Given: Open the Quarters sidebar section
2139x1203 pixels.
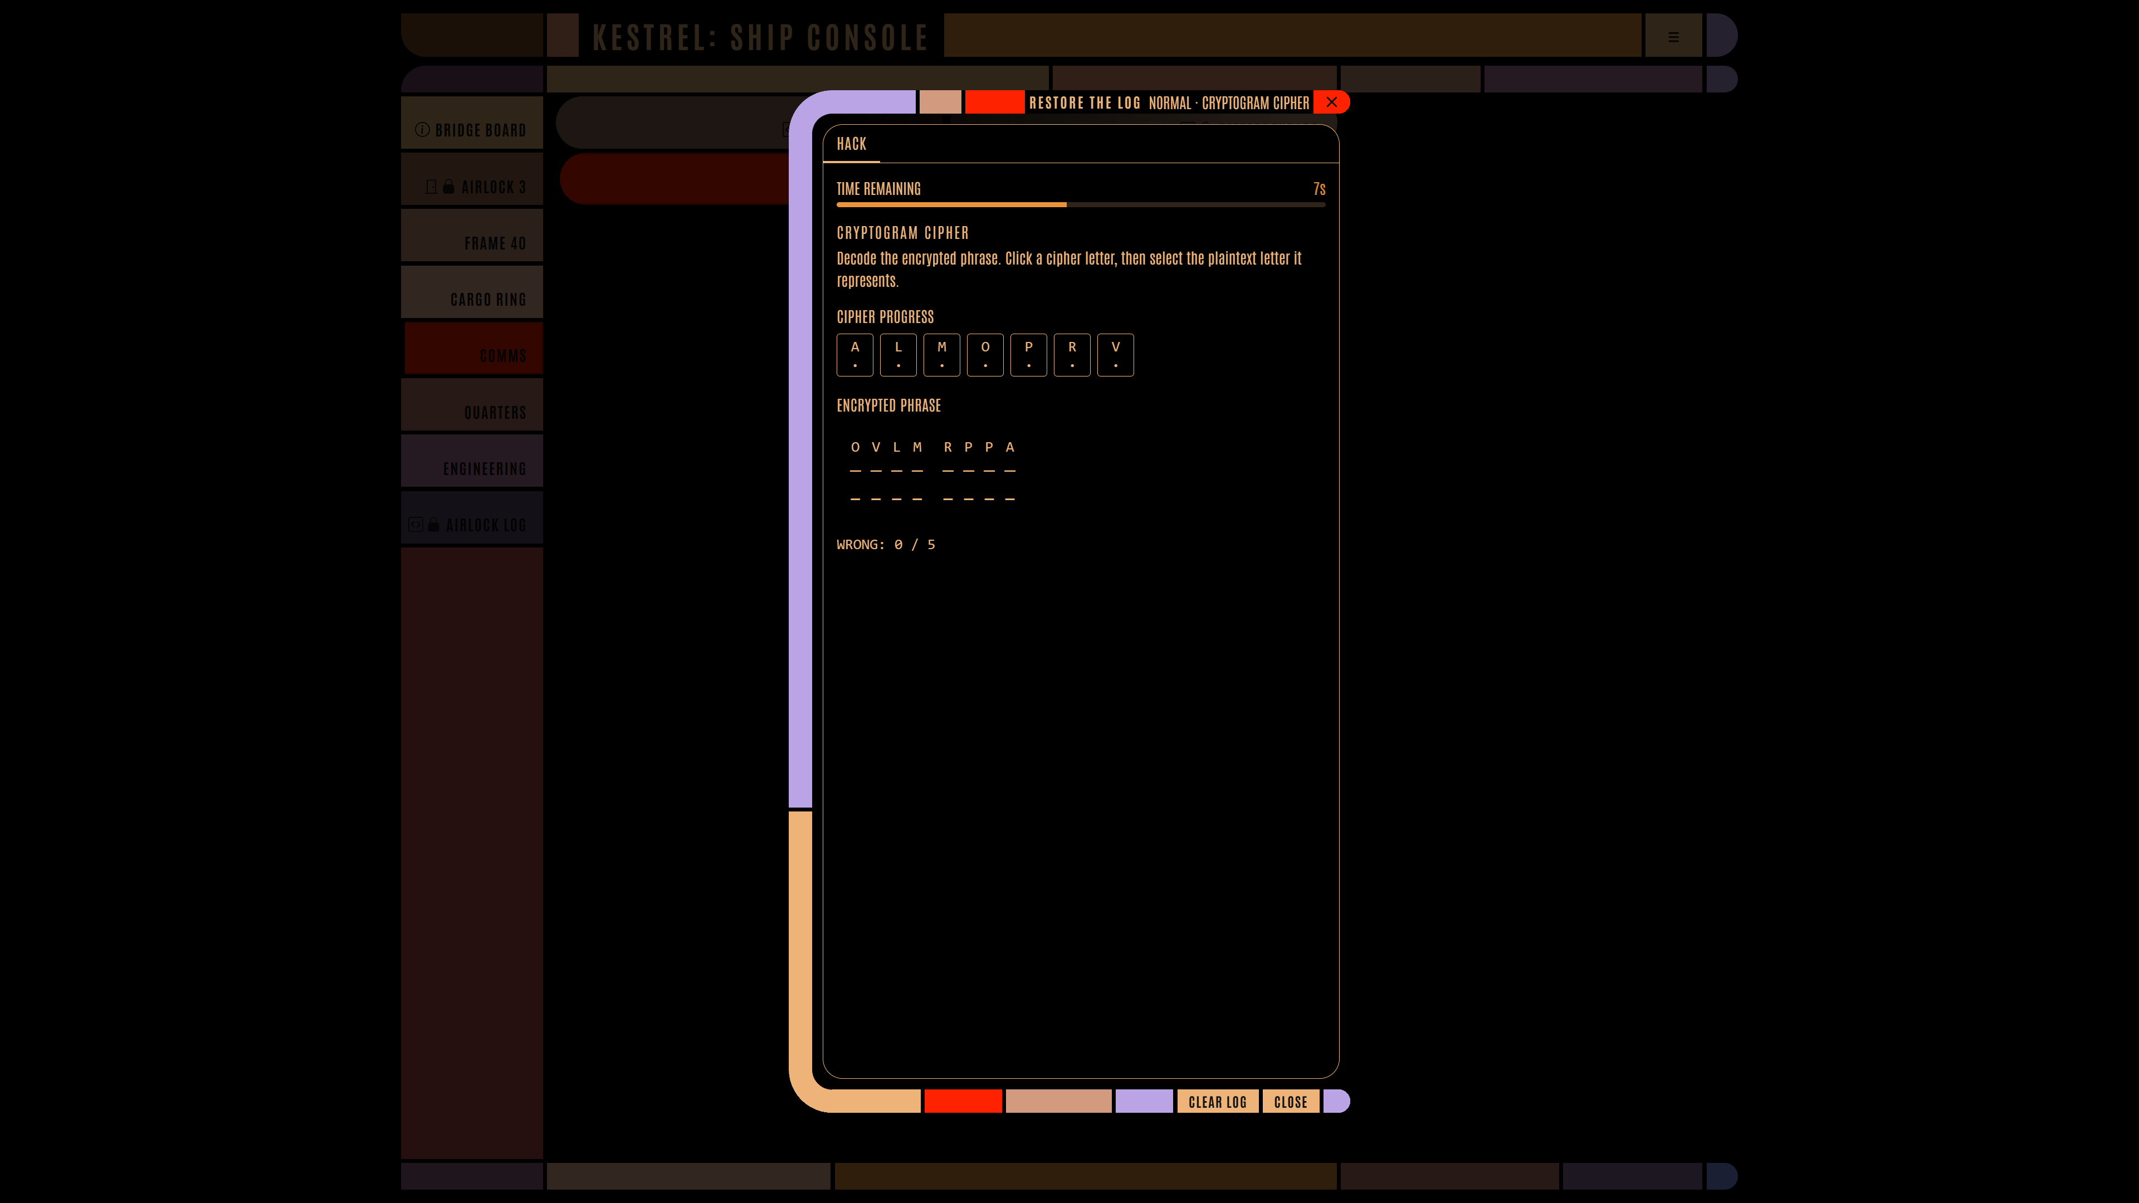Looking at the screenshot, I should click(472, 405).
